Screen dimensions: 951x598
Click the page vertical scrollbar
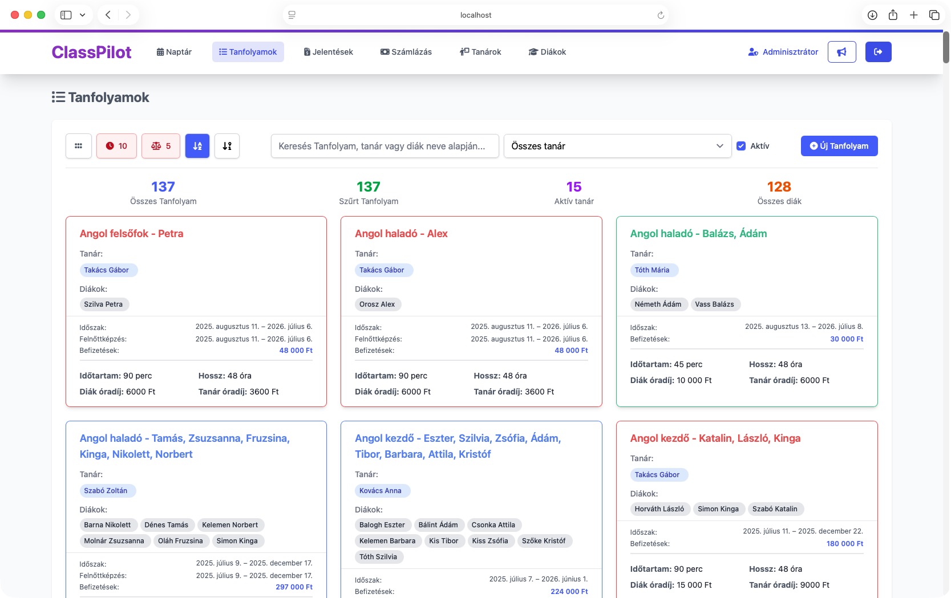point(945,48)
